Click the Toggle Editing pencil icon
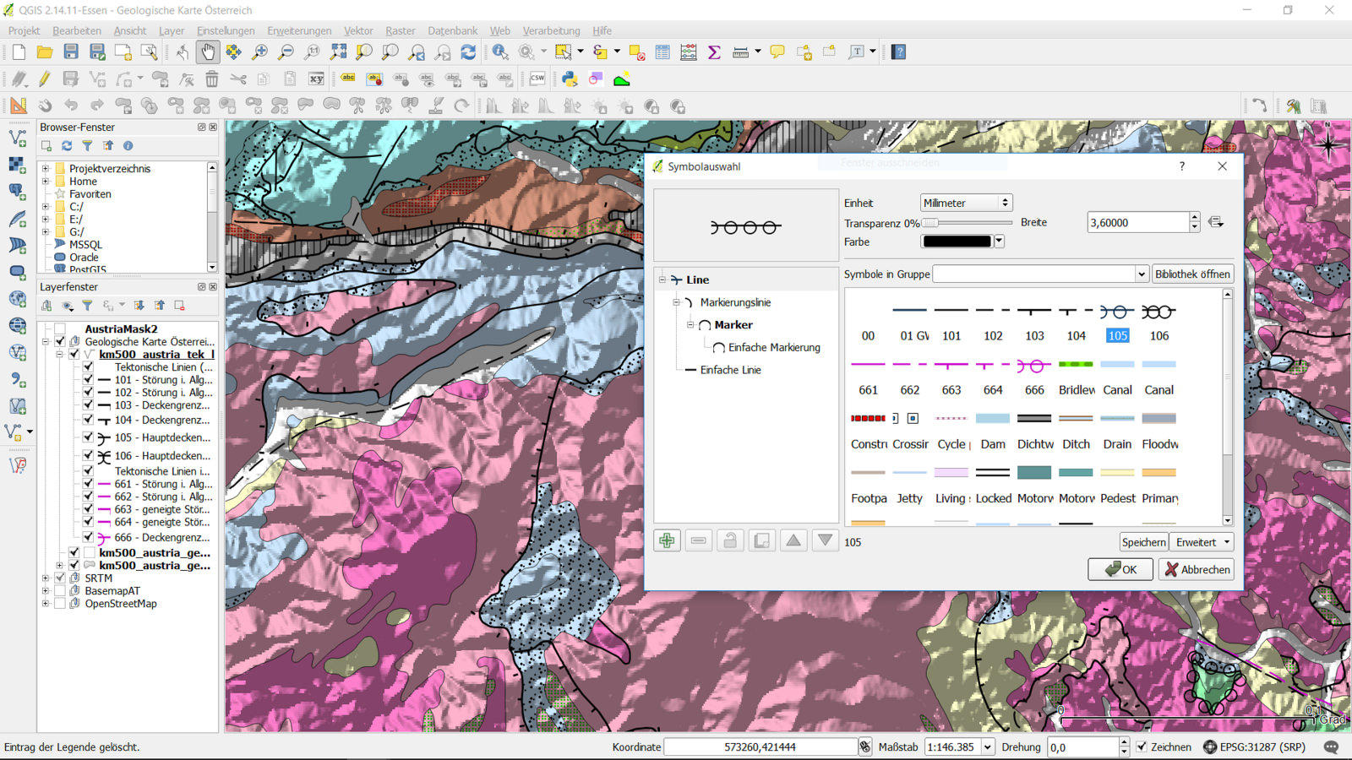Viewport: 1352px width, 760px height. coord(45,79)
